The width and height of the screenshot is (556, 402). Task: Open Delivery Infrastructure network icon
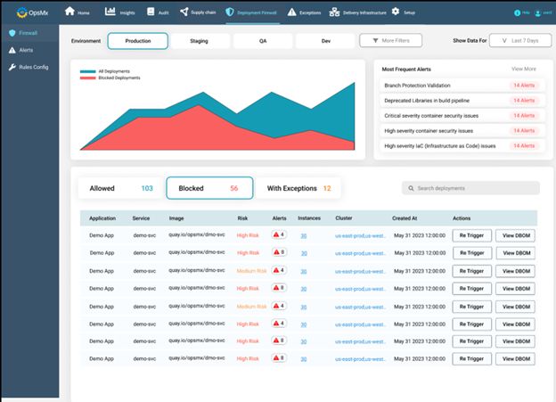pyautogui.click(x=334, y=12)
